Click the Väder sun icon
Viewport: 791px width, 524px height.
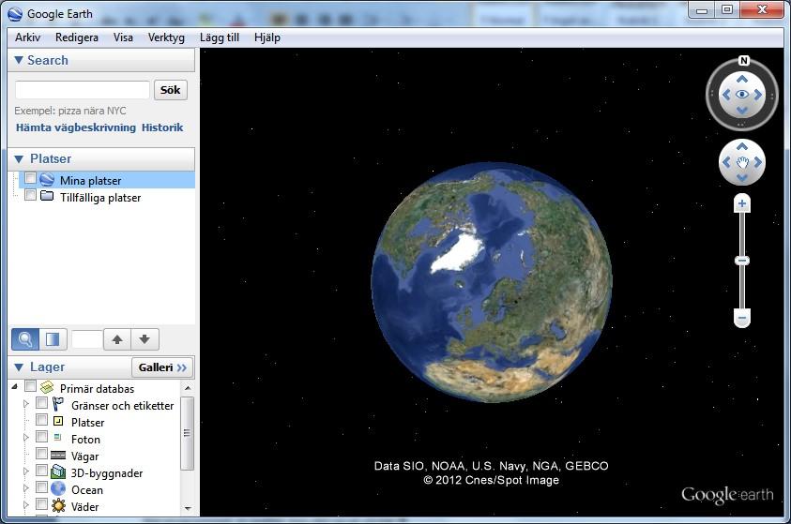pos(58,505)
